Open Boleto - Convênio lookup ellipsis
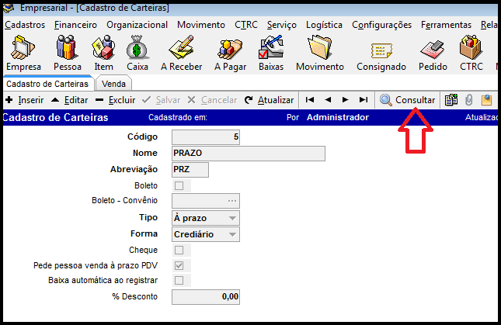 pyautogui.click(x=231, y=202)
